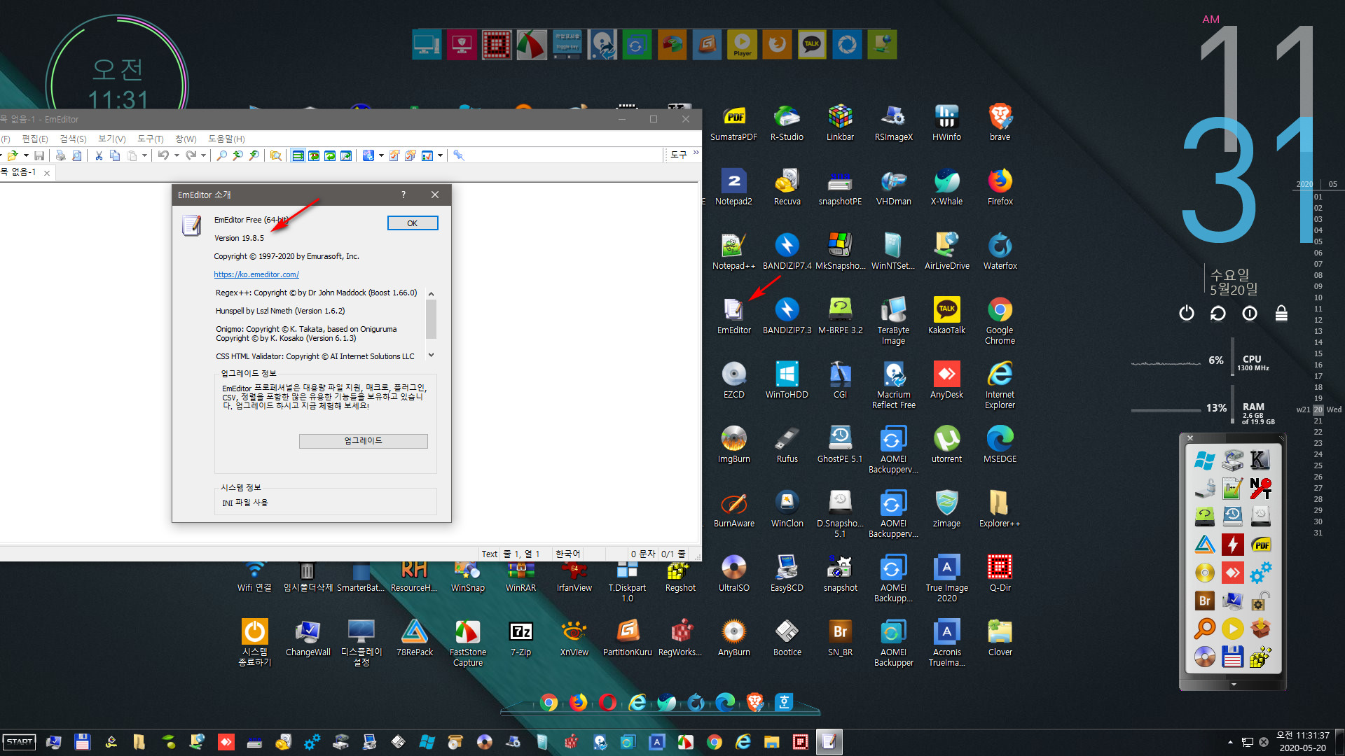
Task: Select the Rufus desktop icon
Action: (787, 444)
